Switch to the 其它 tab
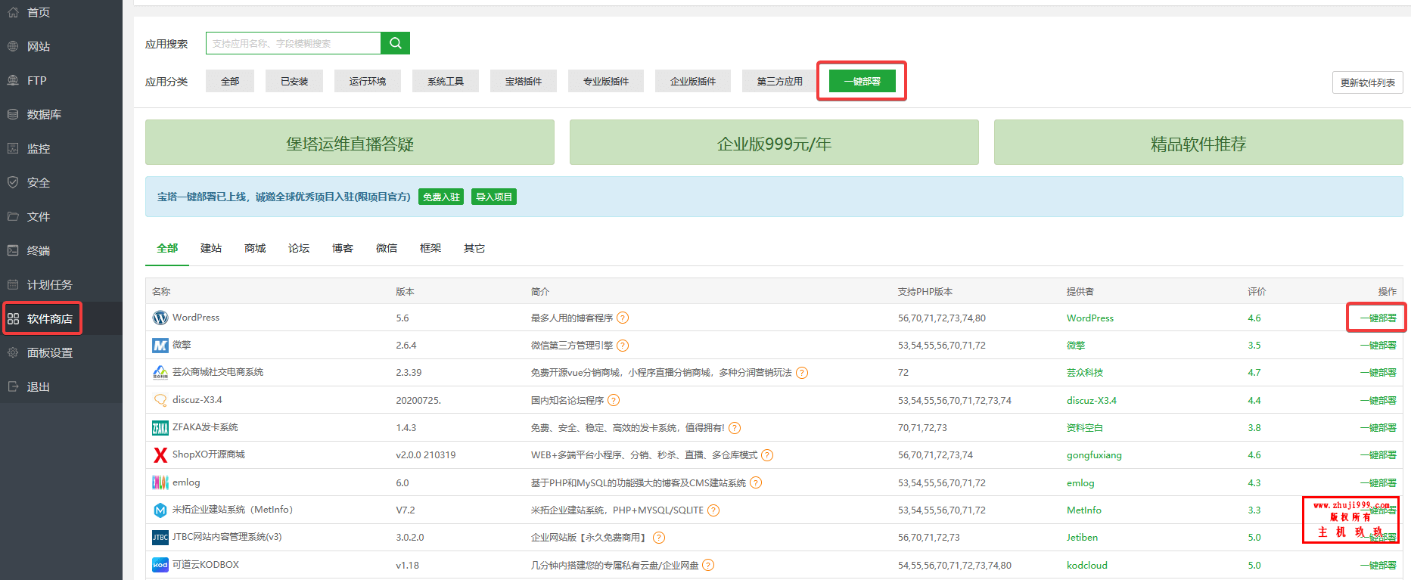1411x580 pixels. pyautogui.click(x=474, y=248)
